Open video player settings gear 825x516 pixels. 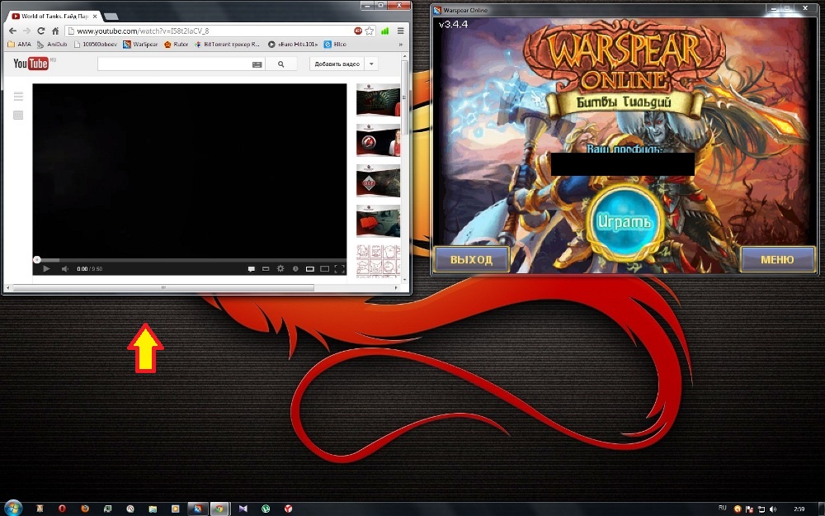[280, 268]
